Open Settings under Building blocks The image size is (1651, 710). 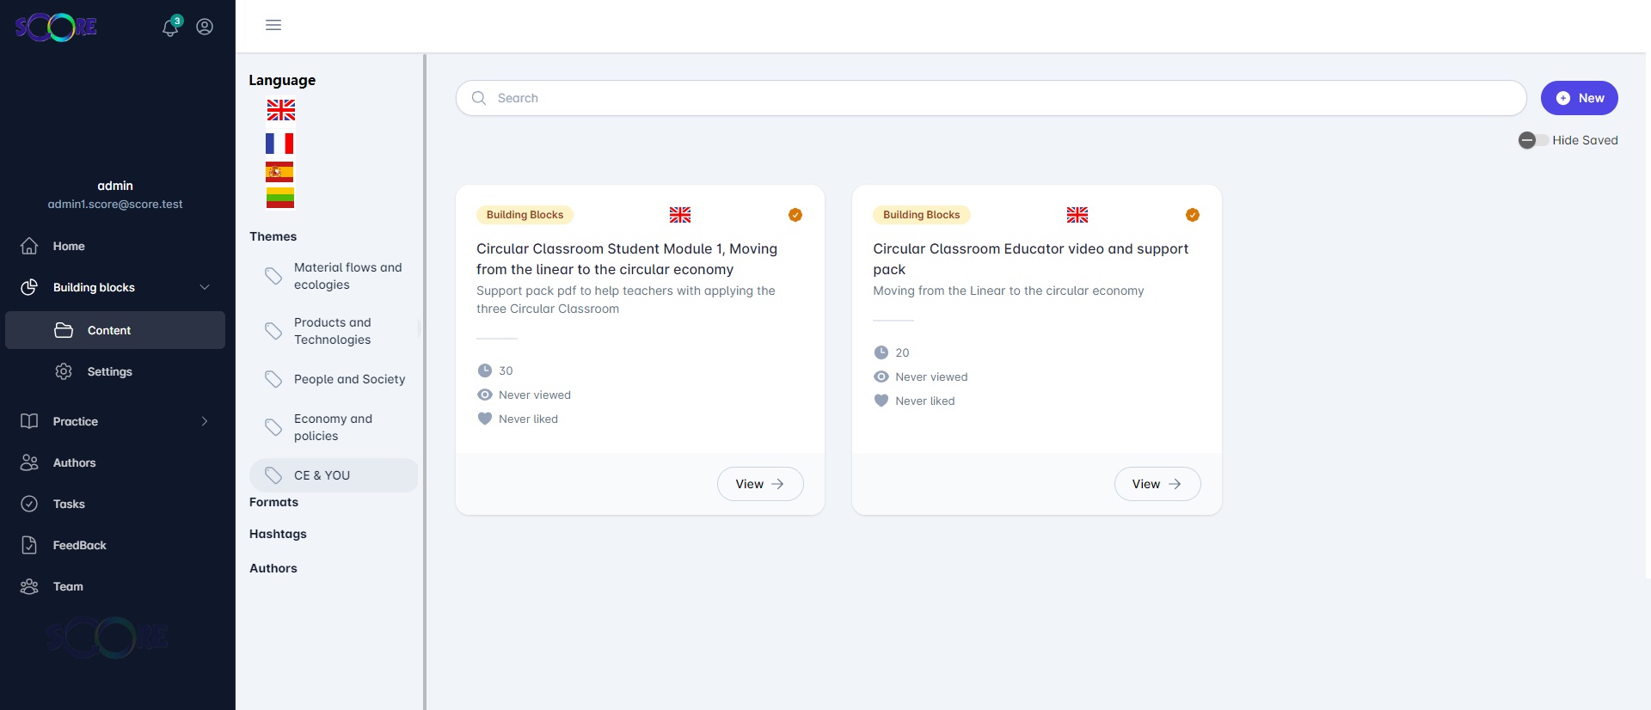pyautogui.click(x=109, y=371)
